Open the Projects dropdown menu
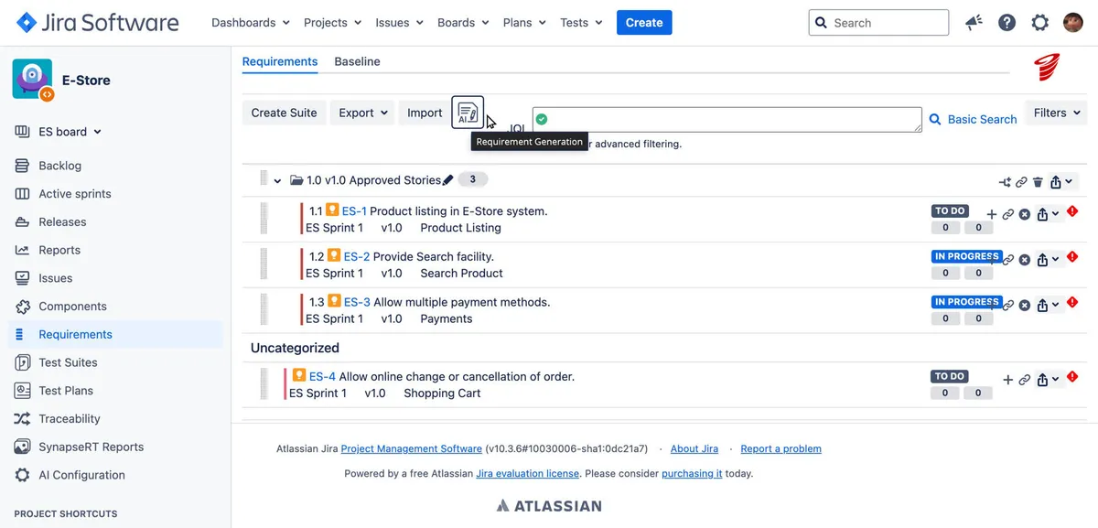Screen dimensions: 1098x528 (x=334, y=23)
